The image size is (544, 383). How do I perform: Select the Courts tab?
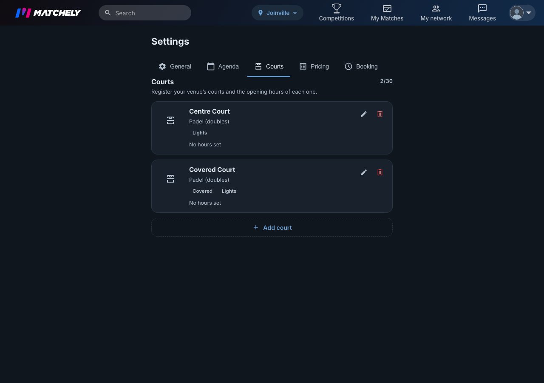coord(269,66)
